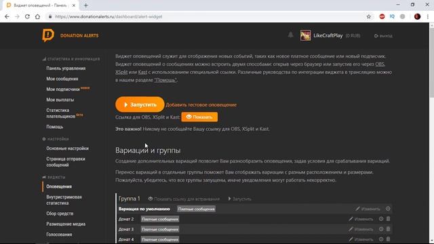Open Мои сообщения in the sidebar
Image resolution: width=434 pixels, height=244 pixels.
(x=62, y=79)
